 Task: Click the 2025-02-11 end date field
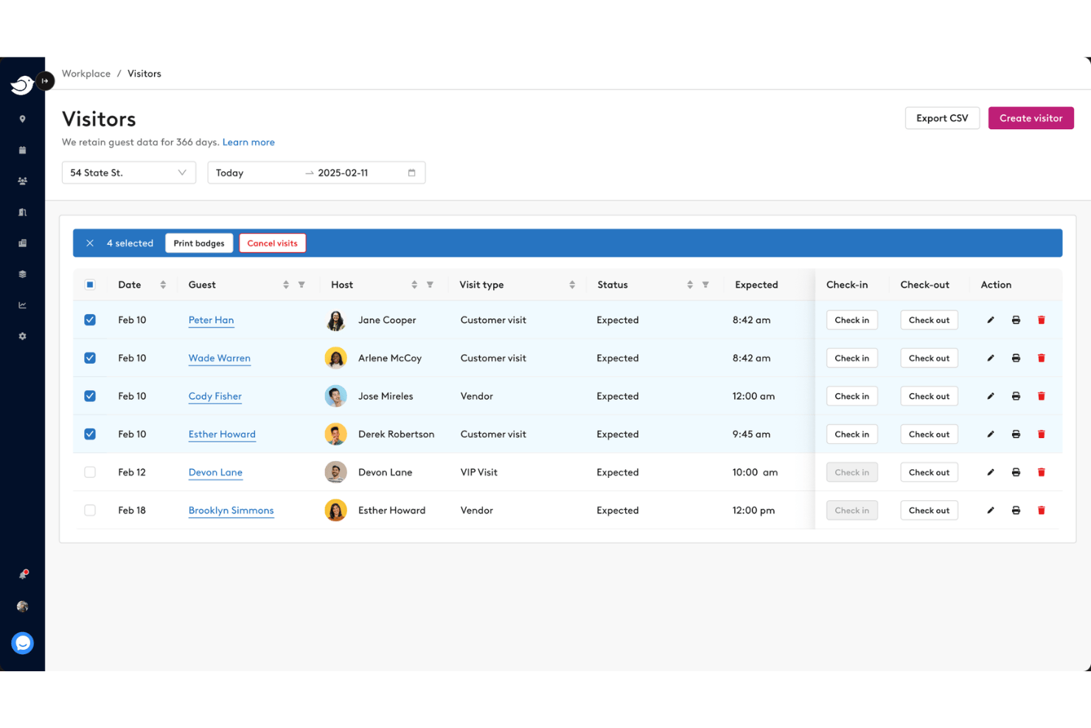coord(343,173)
